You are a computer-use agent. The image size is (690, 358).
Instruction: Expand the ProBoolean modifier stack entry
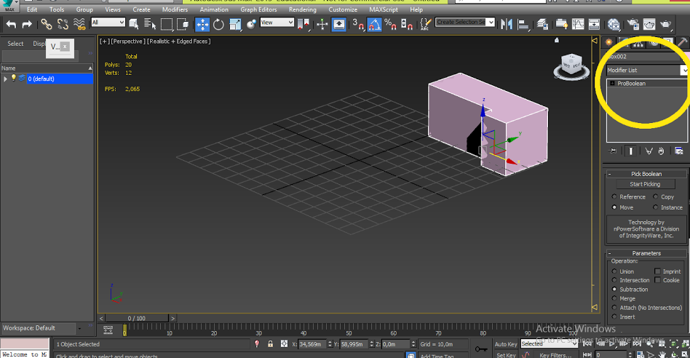pos(613,84)
